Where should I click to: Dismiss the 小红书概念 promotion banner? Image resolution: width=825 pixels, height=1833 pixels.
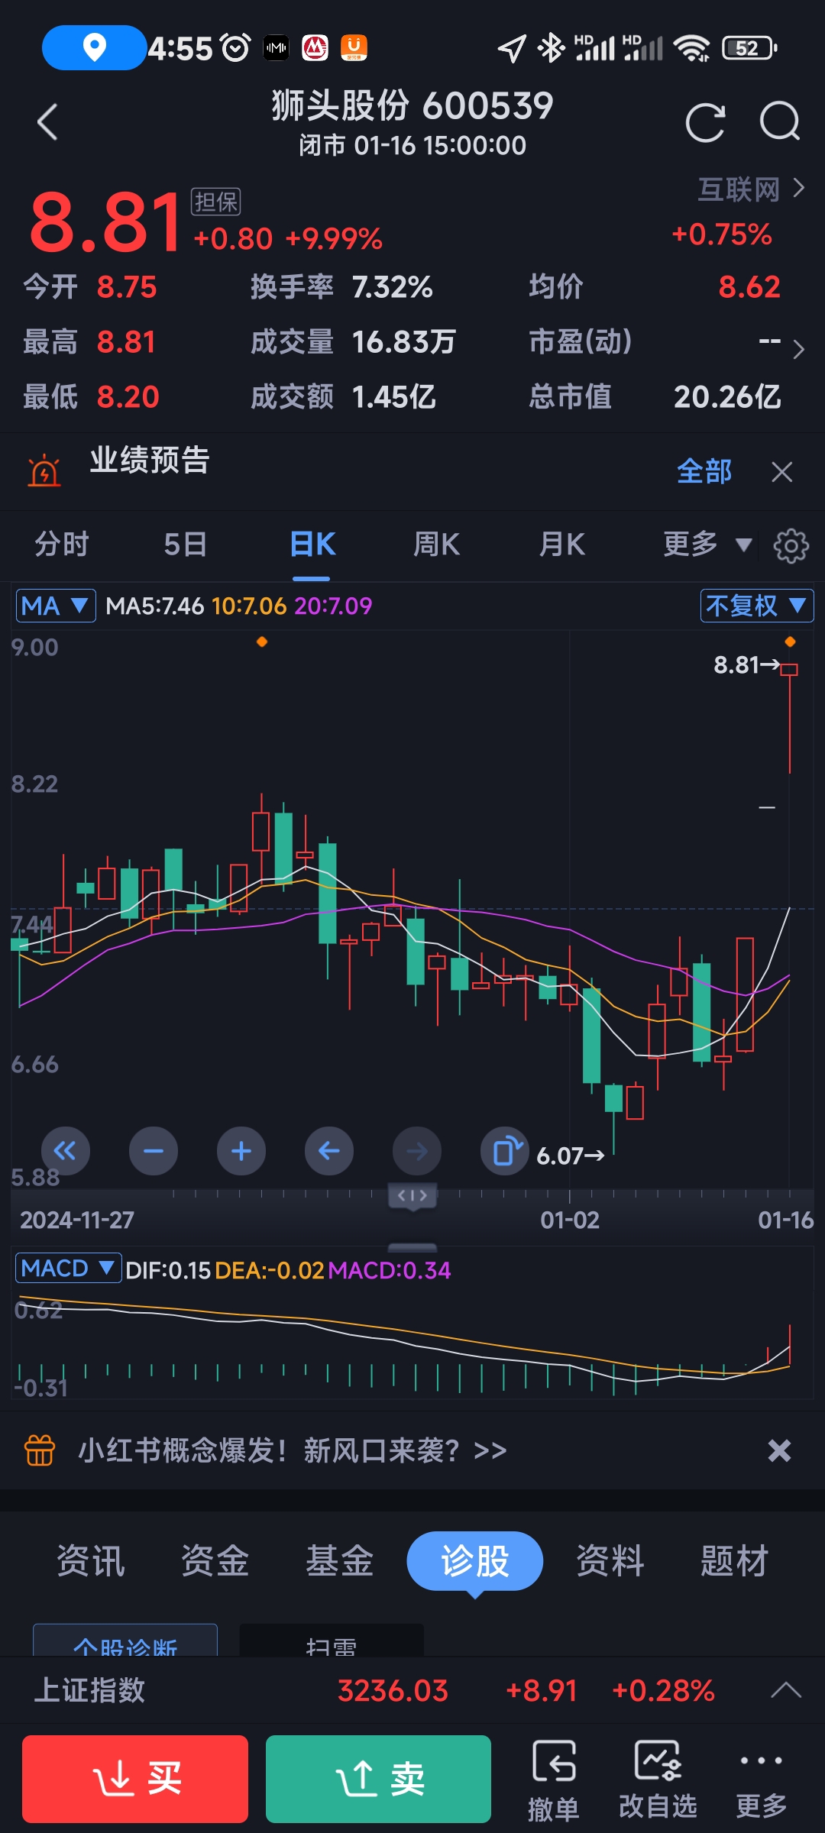click(x=779, y=1450)
